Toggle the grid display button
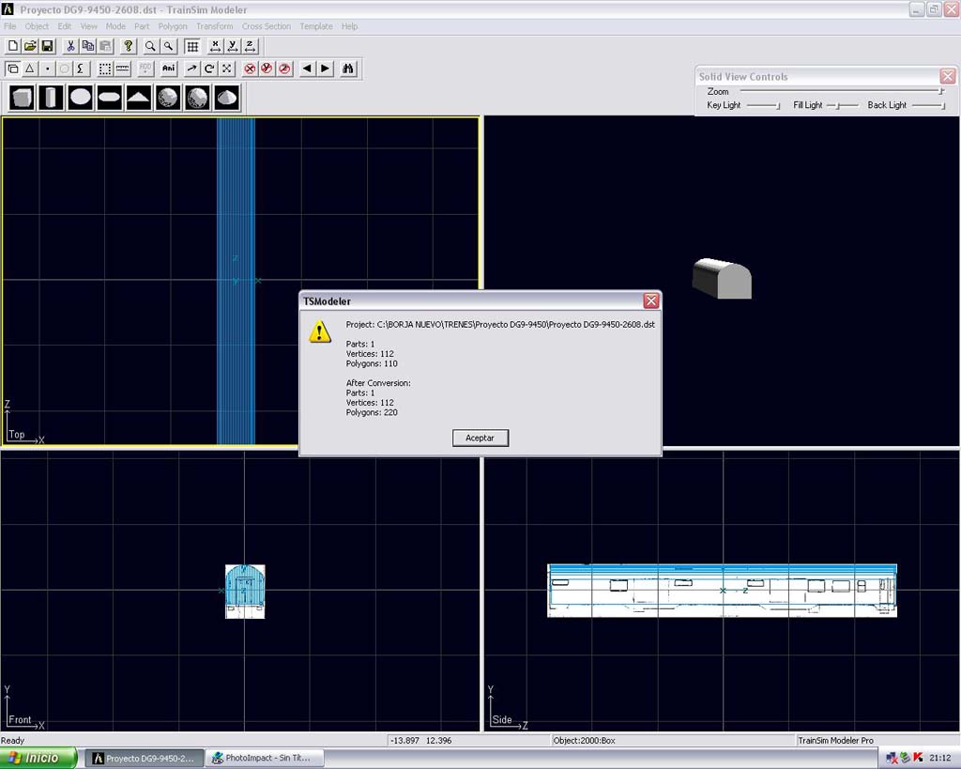This screenshot has width=961, height=769. click(x=192, y=46)
